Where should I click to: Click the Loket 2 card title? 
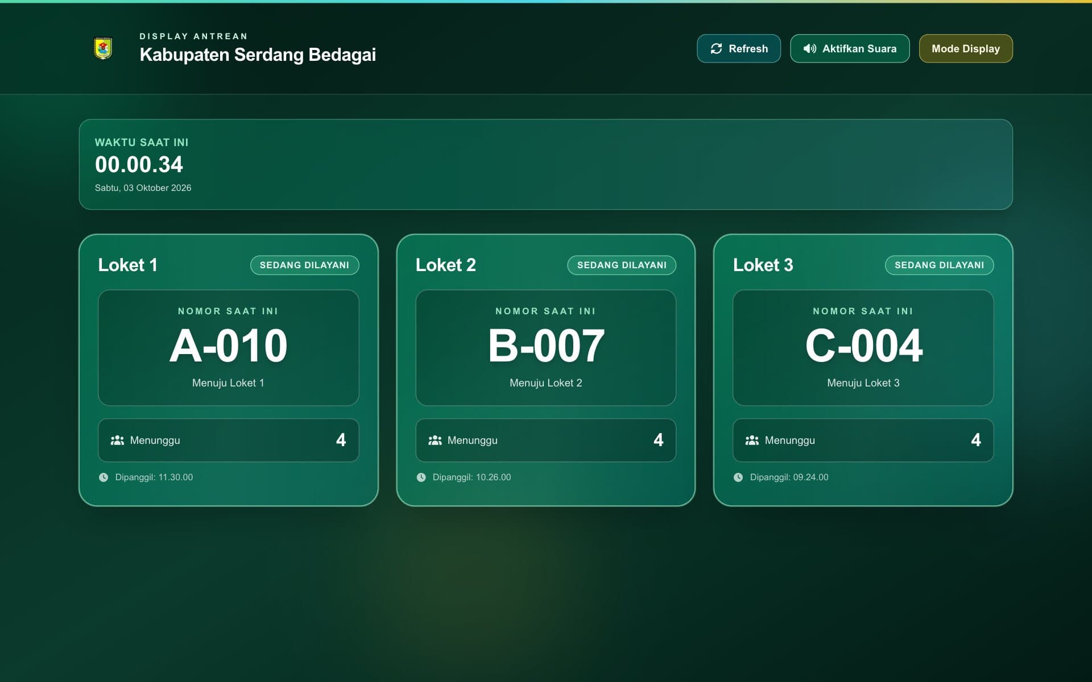coord(445,265)
